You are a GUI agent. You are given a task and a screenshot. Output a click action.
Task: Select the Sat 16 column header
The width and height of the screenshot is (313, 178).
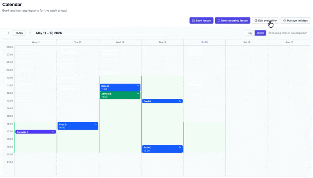point(247,42)
